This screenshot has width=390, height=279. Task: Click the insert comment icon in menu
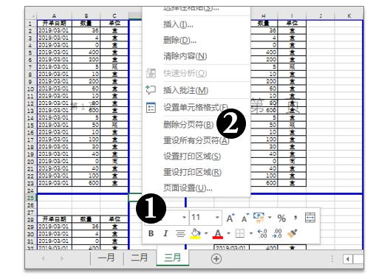151,90
